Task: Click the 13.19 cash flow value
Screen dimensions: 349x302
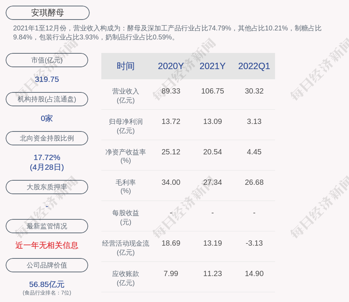Action: (x=212, y=243)
